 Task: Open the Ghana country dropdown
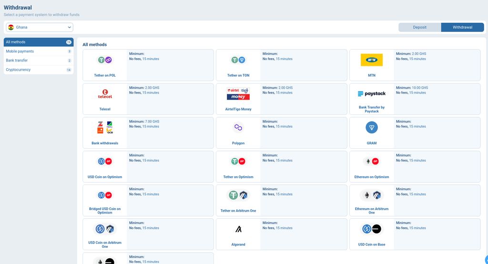[40, 27]
